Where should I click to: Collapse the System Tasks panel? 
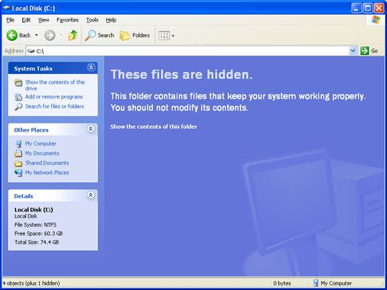(91, 68)
